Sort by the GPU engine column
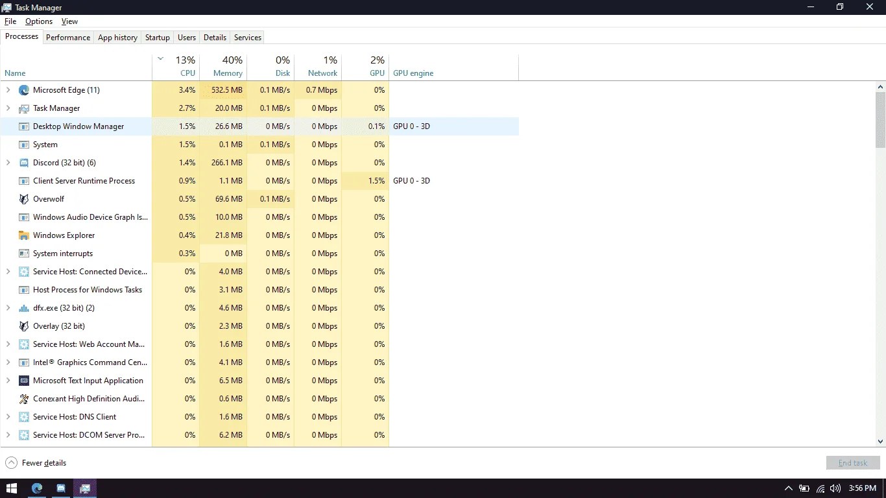This screenshot has height=498, width=886. tap(453, 67)
